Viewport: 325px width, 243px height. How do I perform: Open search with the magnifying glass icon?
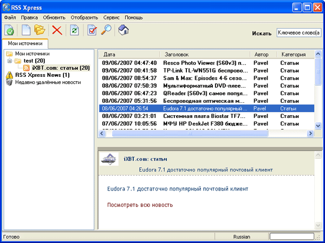click(x=106, y=30)
